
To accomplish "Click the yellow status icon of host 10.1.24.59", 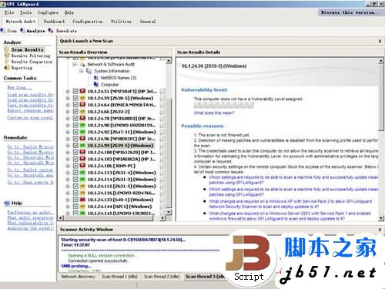I will 82,98.
